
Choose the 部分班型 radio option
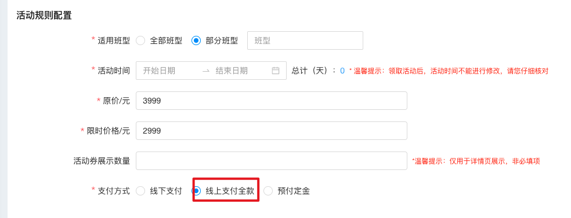[x=196, y=40]
